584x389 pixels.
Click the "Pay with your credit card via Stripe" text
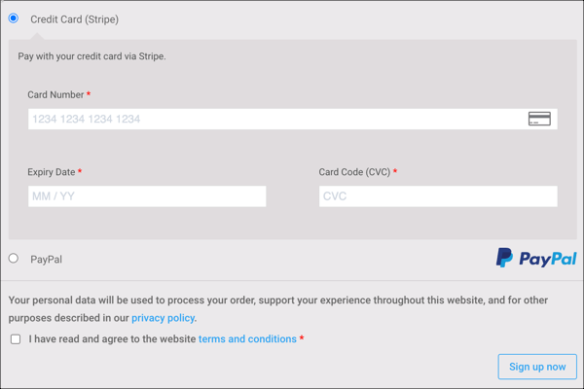[91, 56]
